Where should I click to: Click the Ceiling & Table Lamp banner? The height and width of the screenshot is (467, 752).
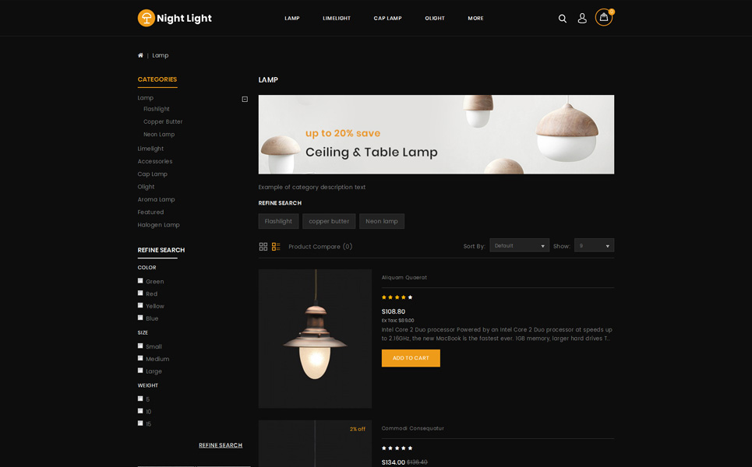click(x=436, y=135)
